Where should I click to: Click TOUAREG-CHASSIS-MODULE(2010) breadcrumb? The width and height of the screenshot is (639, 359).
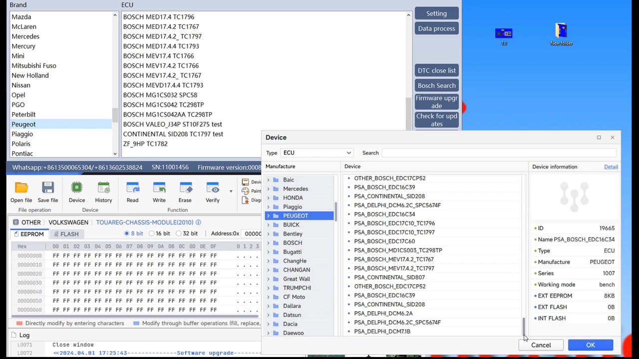pyautogui.click(x=144, y=222)
